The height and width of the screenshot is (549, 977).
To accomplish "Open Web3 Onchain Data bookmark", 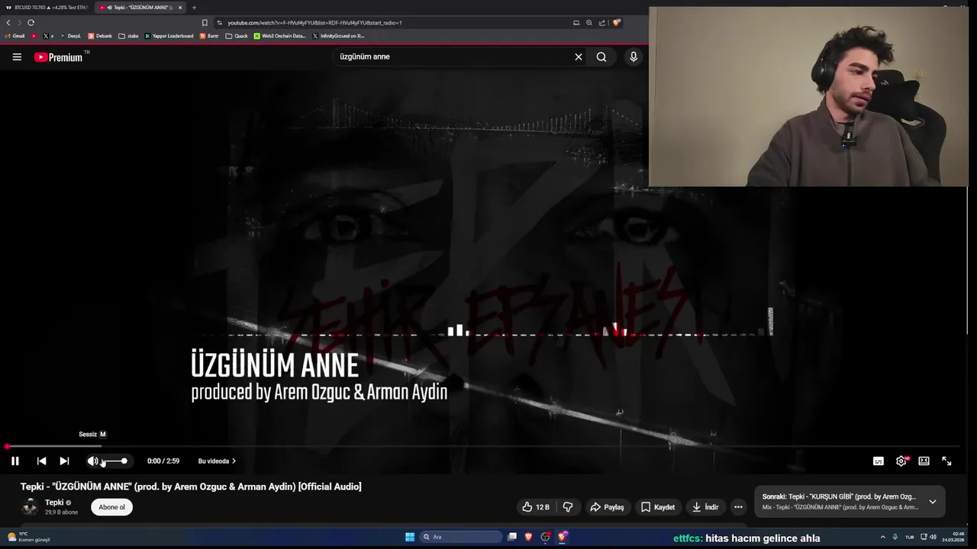I will [x=280, y=36].
